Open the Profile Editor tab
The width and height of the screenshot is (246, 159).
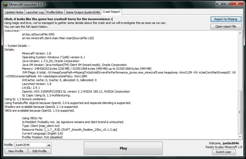pos(55,12)
